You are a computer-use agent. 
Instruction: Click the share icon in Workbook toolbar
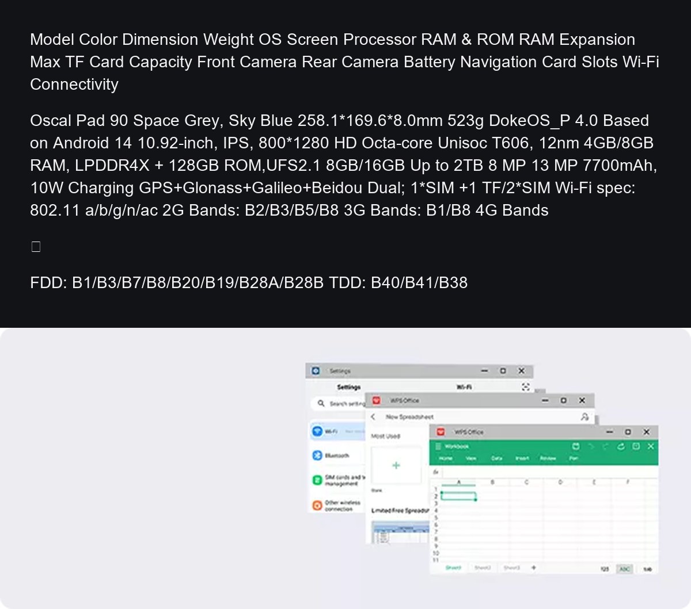[x=621, y=446]
